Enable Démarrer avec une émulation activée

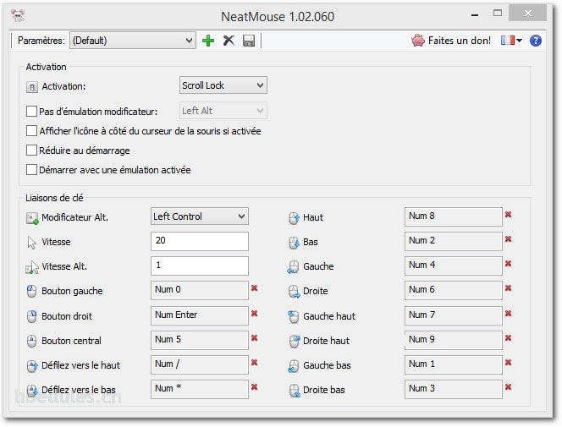(31, 169)
